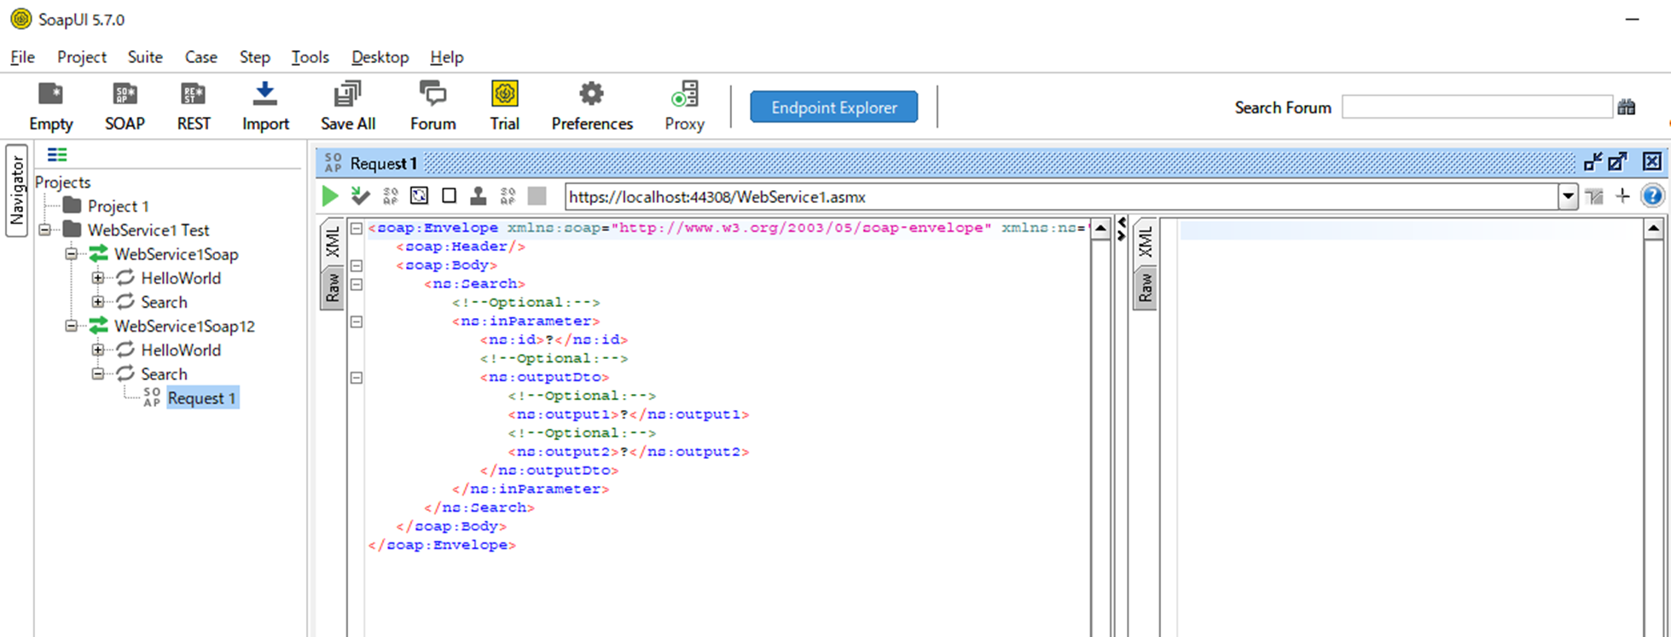Click the create empty request square icon
Image resolution: width=1671 pixels, height=637 pixels.
(449, 196)
